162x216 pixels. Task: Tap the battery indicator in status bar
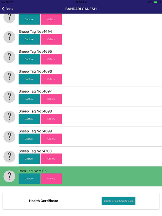click(156, 2)
